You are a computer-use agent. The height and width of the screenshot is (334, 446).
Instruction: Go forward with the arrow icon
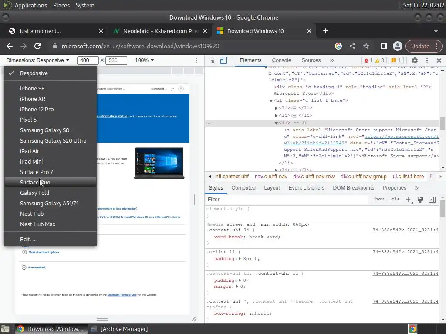24,46
